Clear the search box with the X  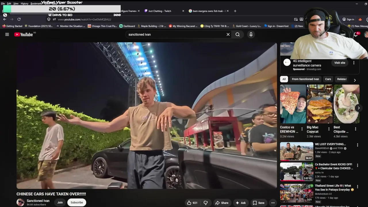[228, 34]
